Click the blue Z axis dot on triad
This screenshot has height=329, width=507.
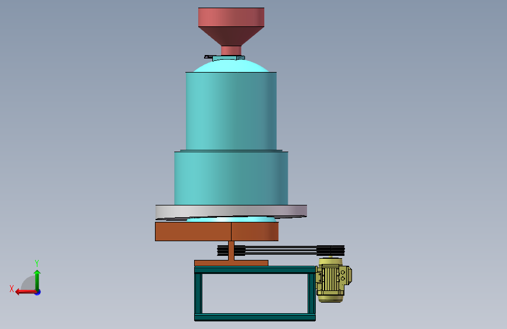click(x=38, y=292)
